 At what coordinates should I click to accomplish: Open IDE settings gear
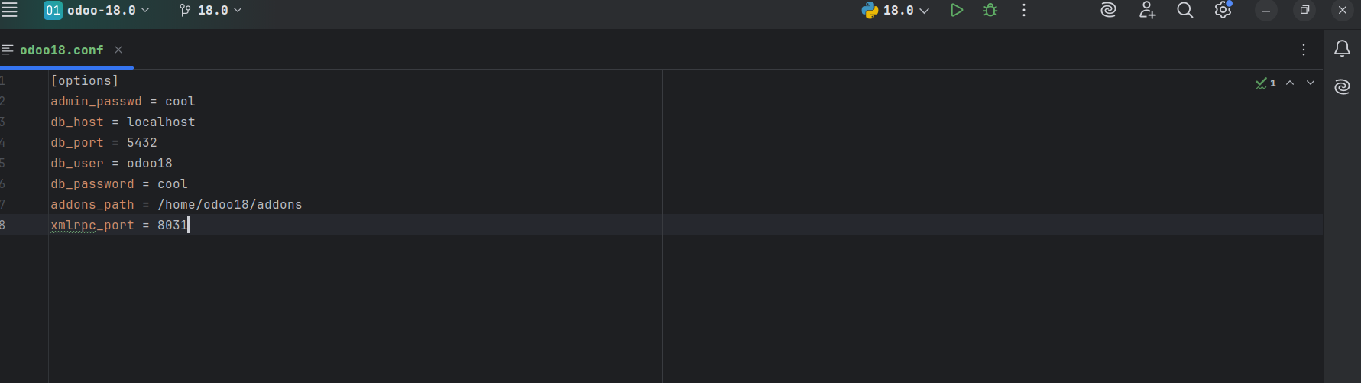click(1223, 10)
